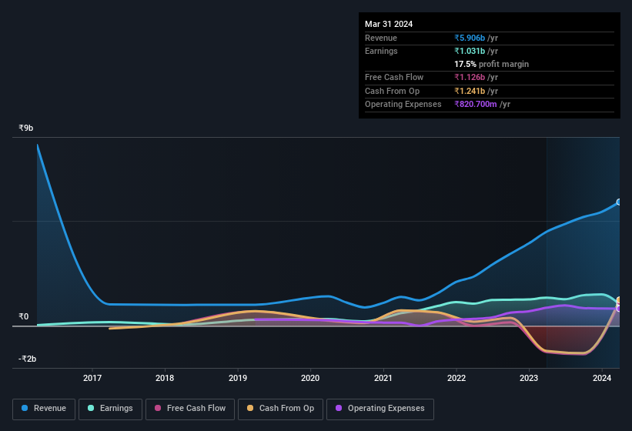
Task: Toggle the Earnings legend button
Action: (x=110, y=409)
